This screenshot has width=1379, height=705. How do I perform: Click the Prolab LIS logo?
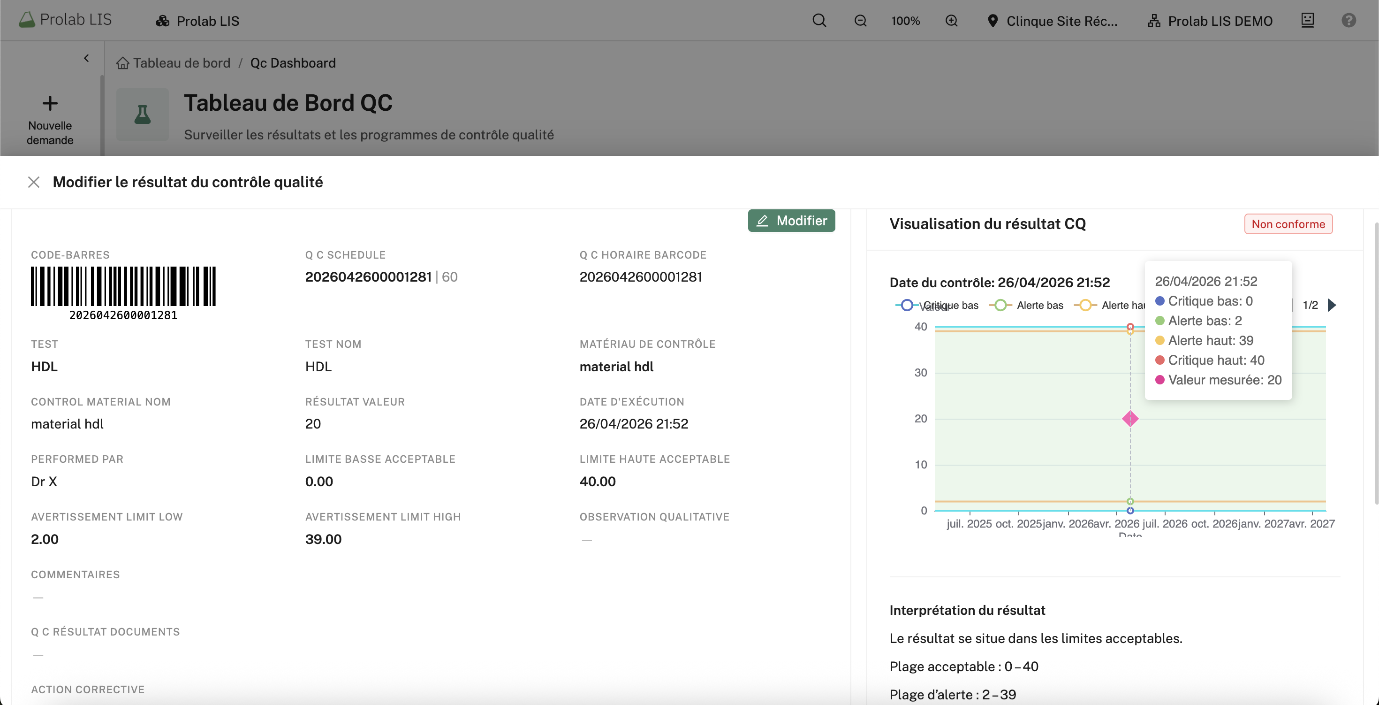pyautogui.click(x=65, y=20)
